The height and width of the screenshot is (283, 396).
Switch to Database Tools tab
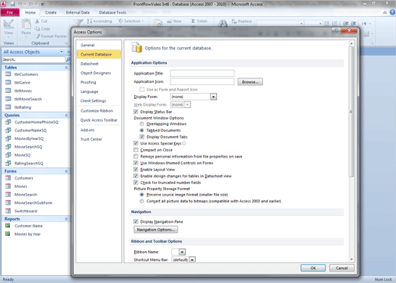pyautogui.click(x=112, y=12)
